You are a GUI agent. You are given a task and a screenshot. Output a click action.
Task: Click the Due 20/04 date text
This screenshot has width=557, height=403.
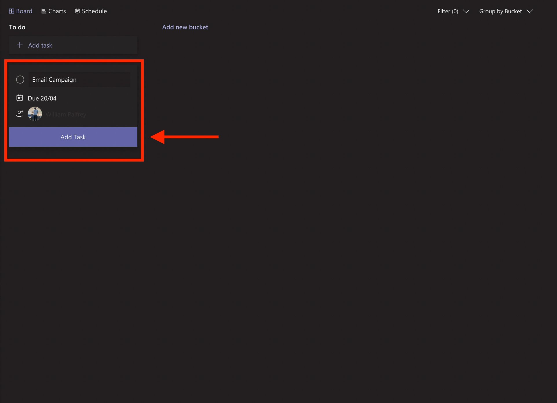(42, 98)
